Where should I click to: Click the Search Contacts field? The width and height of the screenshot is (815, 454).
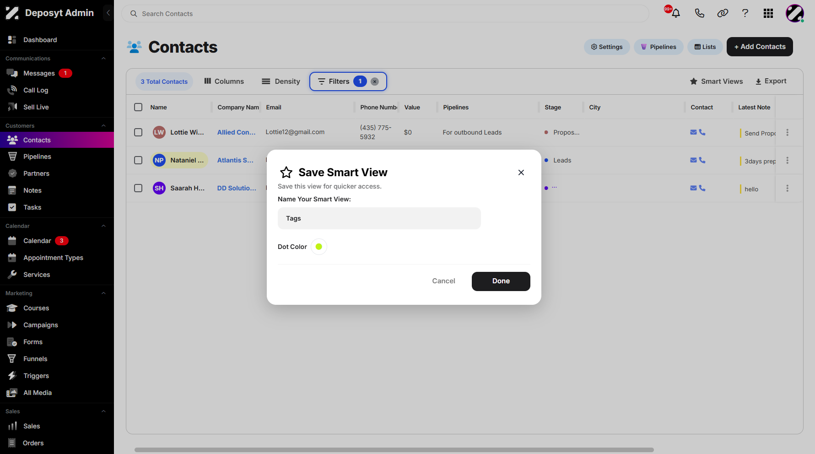pyautogui.click(x=385, y=14)
